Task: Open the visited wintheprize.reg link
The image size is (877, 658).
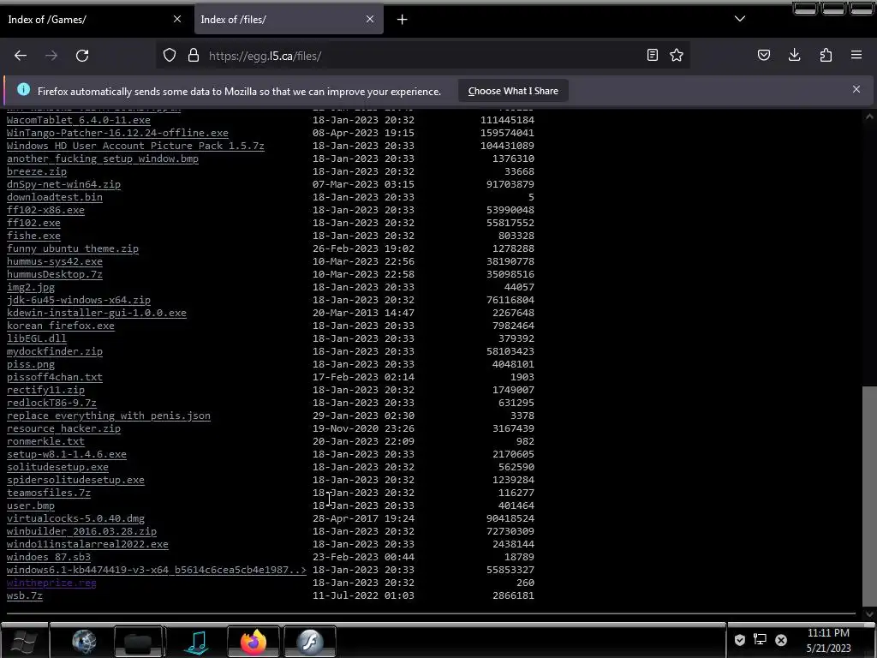Action: tap(51, 583)
